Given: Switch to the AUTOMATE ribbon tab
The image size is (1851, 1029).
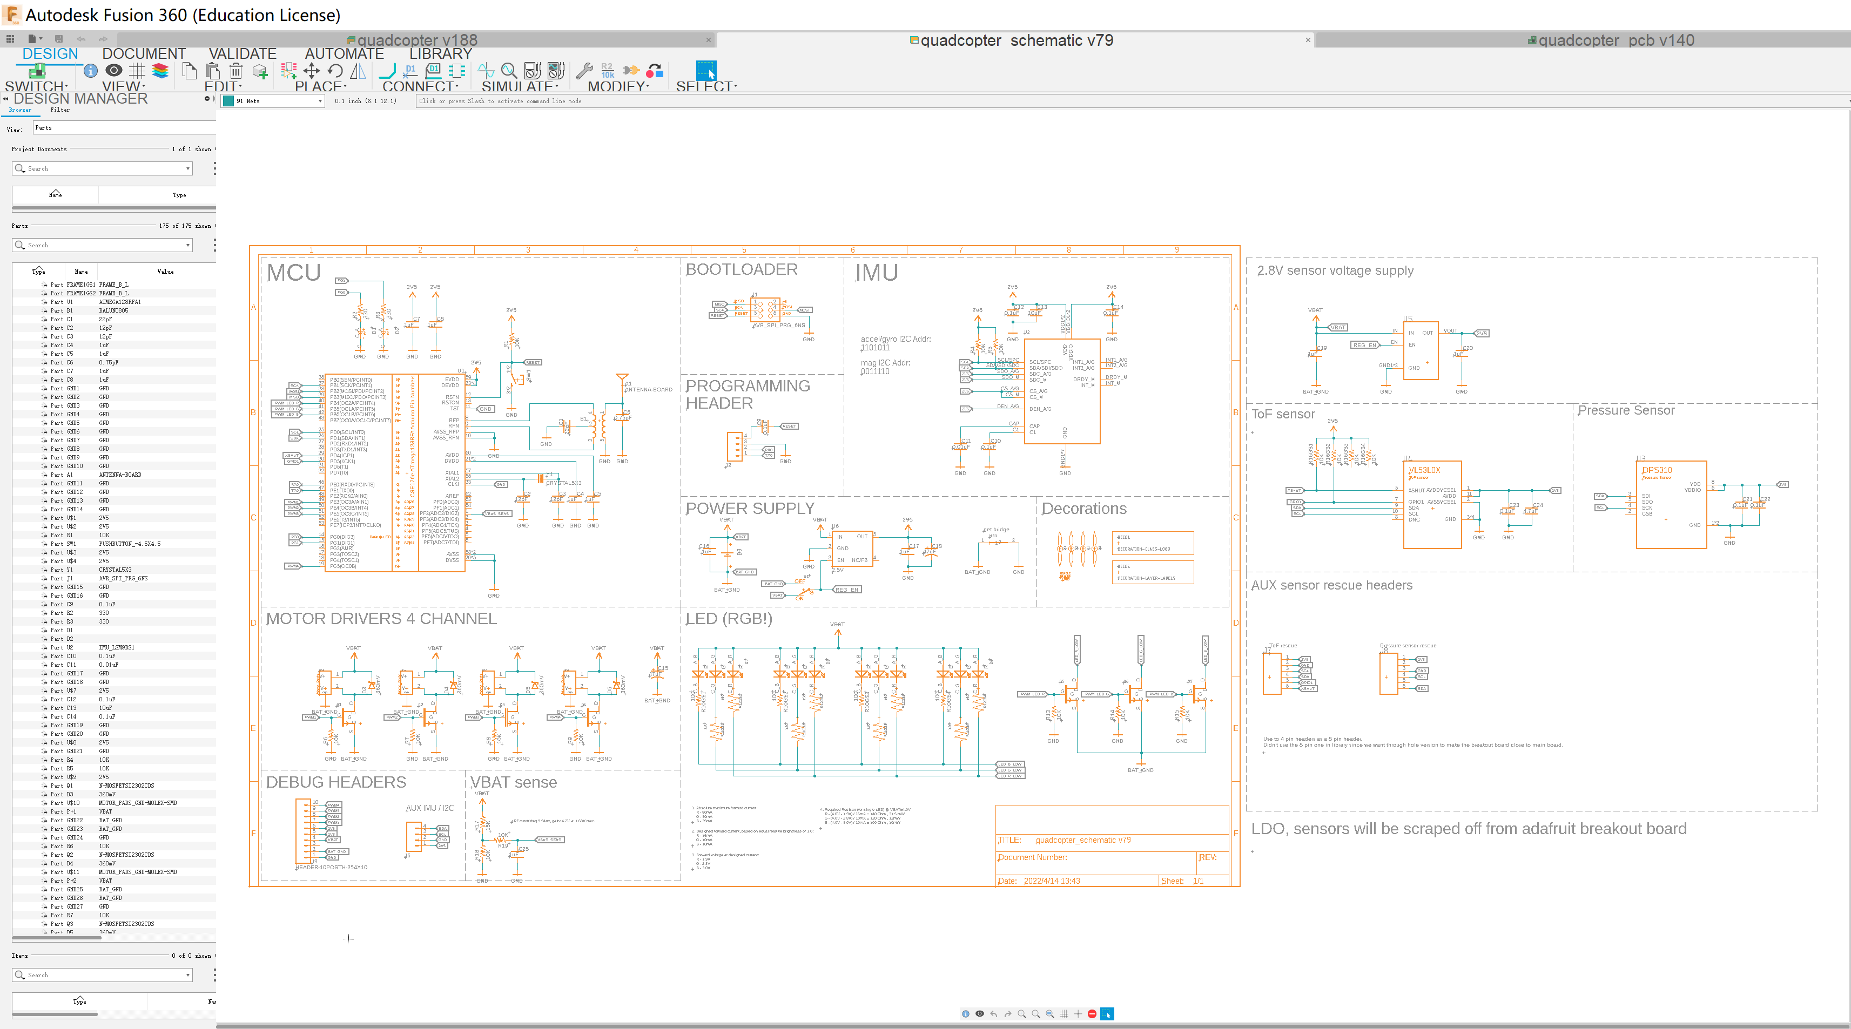Looking at the screenshot, I should tap(344, 54).
